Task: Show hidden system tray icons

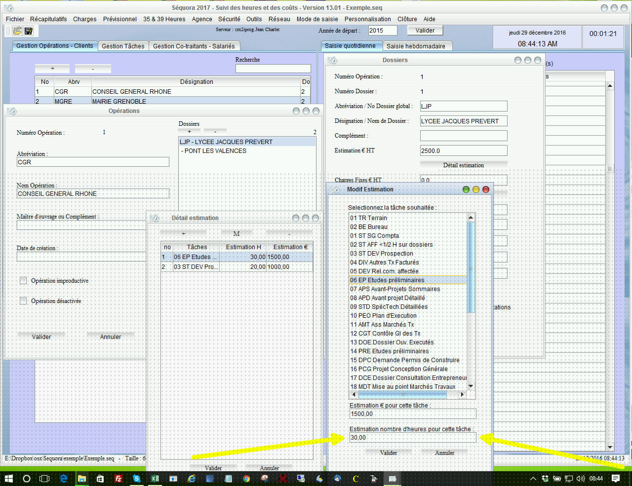Action: click(x=533, y=478)
